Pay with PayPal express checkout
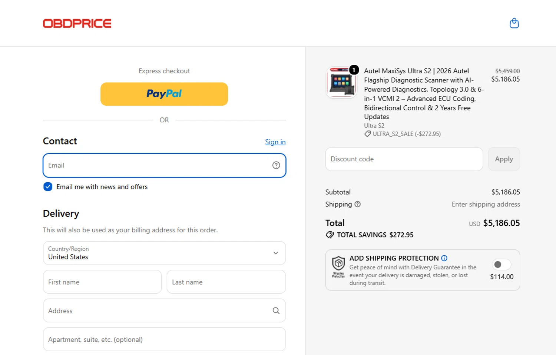This screenshot has width=556, height=355. [164, 94]
